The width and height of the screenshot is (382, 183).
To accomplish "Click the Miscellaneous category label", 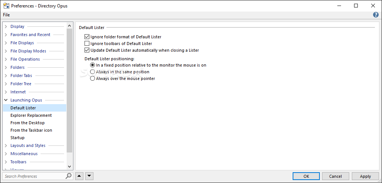I will (x=24, y=154).
